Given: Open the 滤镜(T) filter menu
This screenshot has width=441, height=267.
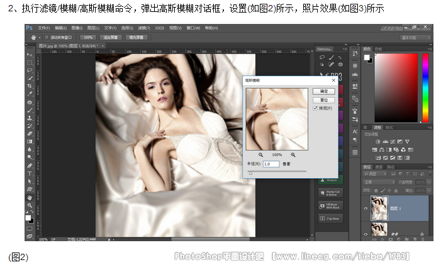Looking at the screenshot, I should tap(143, 28).
